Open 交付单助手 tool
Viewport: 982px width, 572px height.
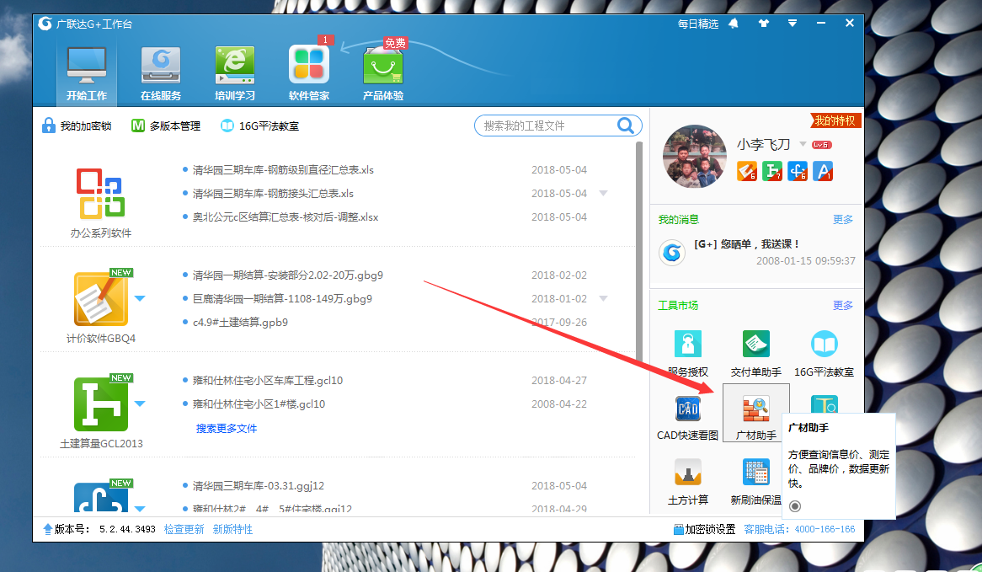click(x=756, y=353)
